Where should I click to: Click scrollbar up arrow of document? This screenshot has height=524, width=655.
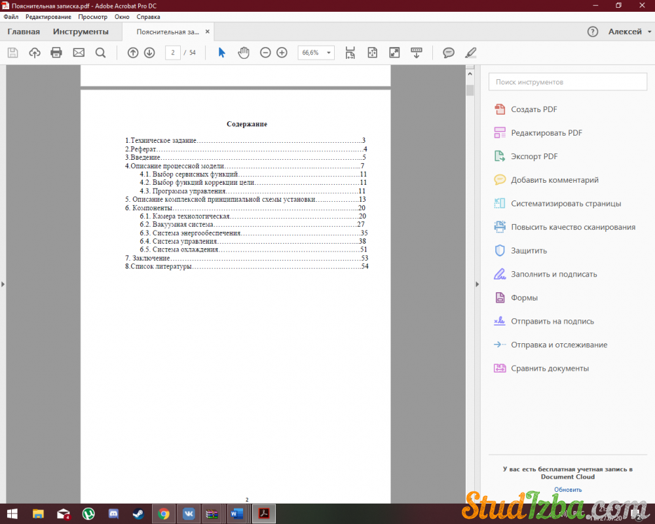470,74
